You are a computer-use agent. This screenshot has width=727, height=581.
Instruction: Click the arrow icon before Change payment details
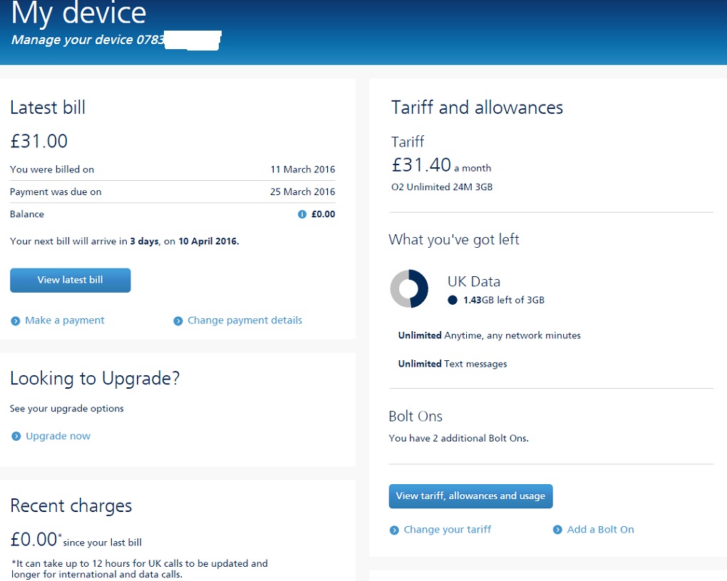point(178,321)
